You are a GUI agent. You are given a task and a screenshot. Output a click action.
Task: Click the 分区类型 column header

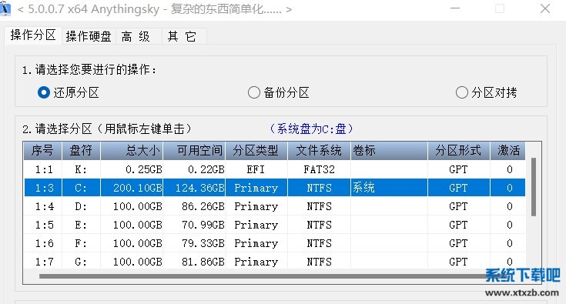coord(256,150)
